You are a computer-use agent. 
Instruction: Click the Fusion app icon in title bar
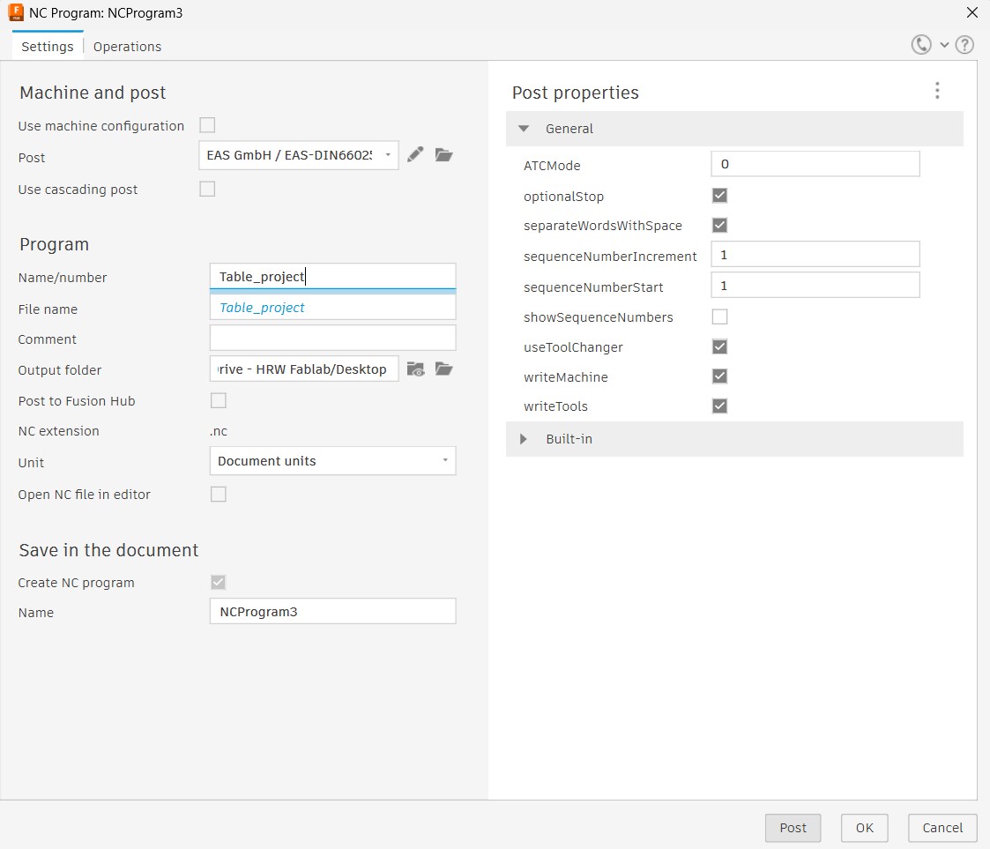click(14, 13)
